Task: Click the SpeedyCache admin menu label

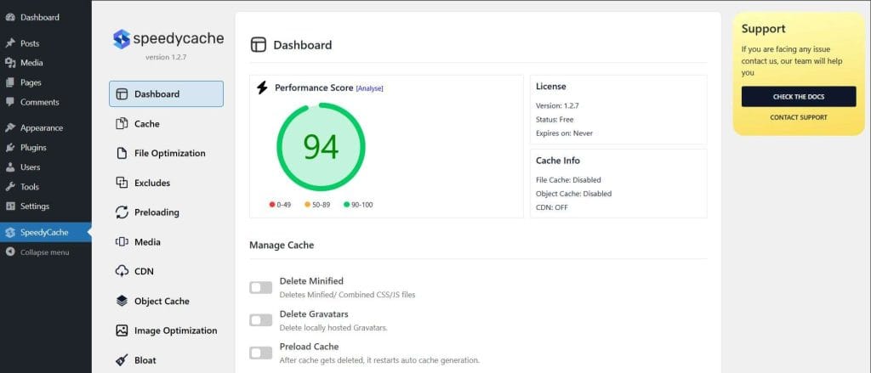Action: point(44,233)
